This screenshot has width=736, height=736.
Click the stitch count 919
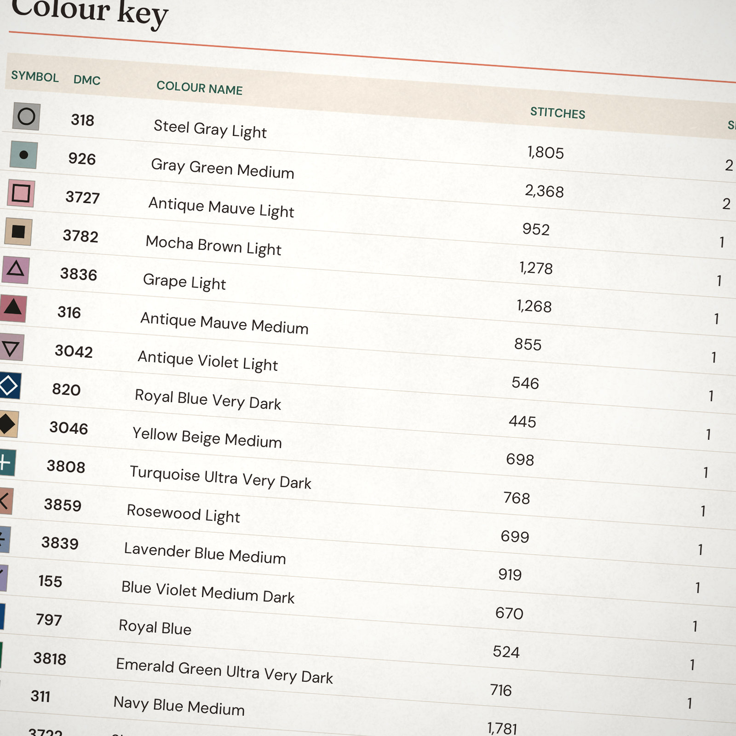point(510,575)
